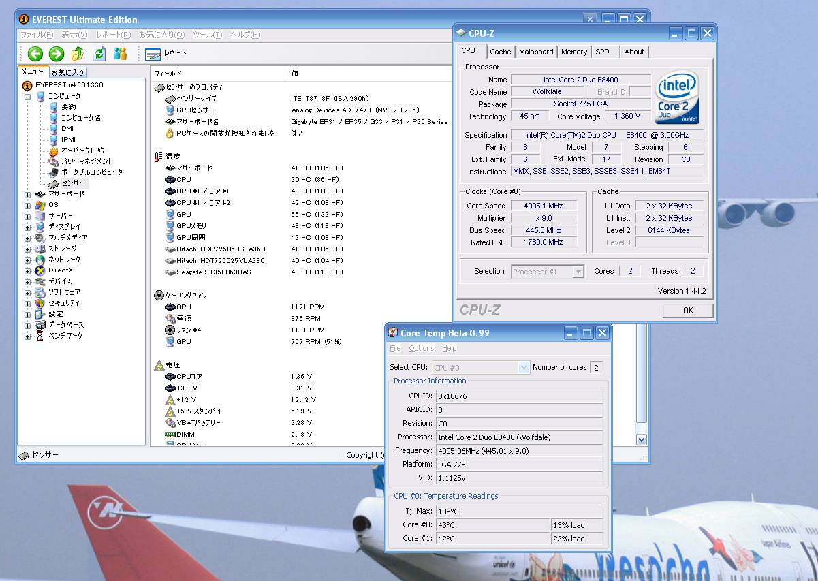This screenshot has height=581, width=818.
Task: Open the Select CPU dropdown in Core Temp
Action: (x=524, y=368)
